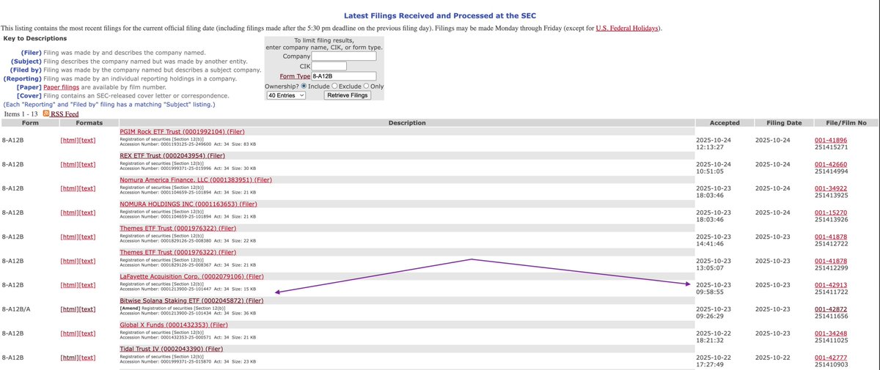
Task: Open the U.S. Federal Holidays link
Action: [x=627, y=28]
